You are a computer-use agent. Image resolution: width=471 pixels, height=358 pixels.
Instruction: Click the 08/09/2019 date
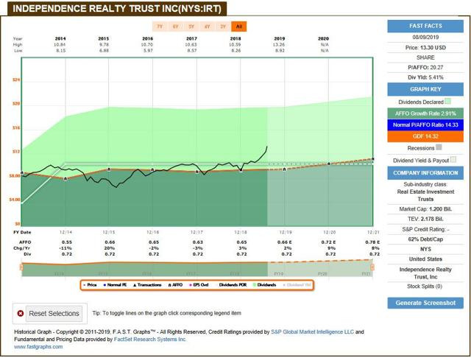tap(425, 38)
